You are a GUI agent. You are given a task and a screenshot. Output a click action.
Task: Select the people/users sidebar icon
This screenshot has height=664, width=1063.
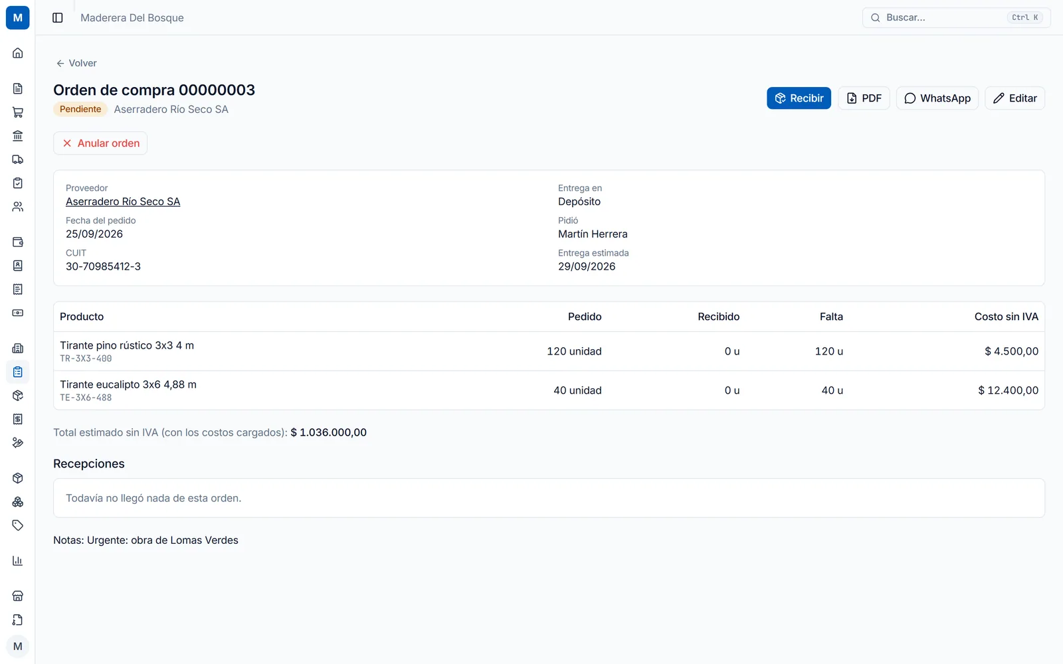coord(18,207)
